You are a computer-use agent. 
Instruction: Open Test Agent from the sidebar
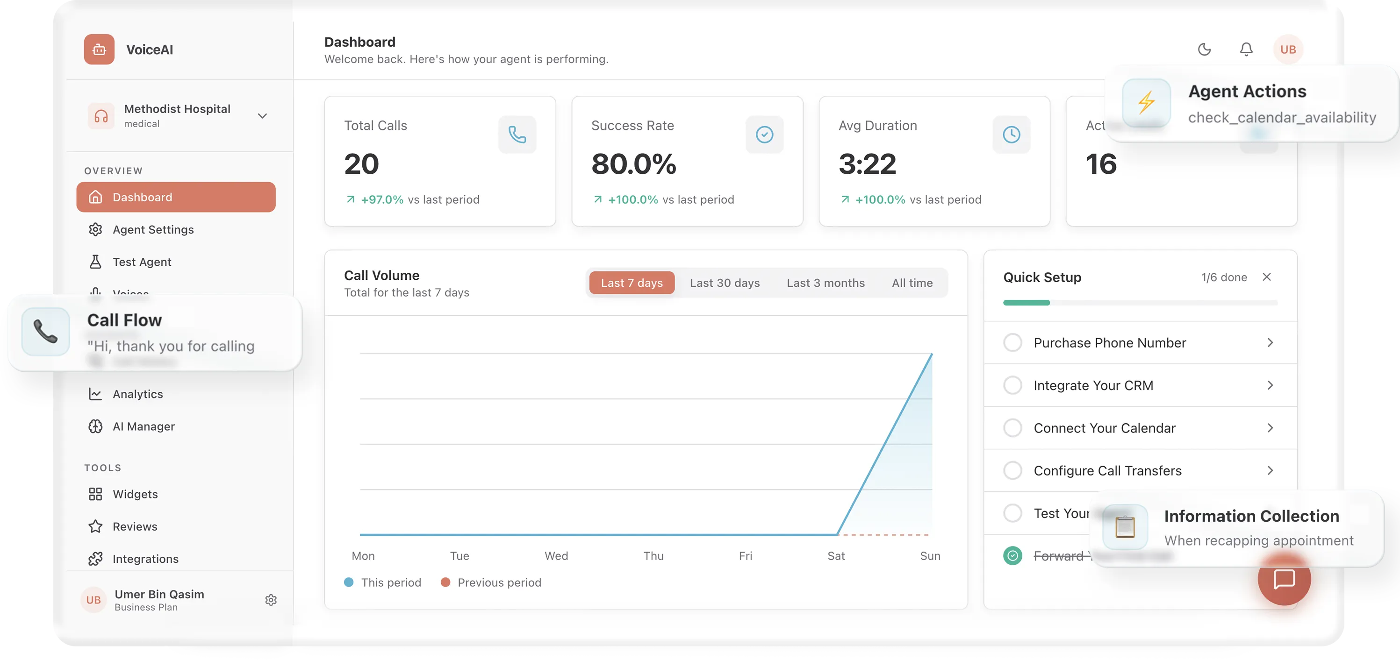(142, 261)
